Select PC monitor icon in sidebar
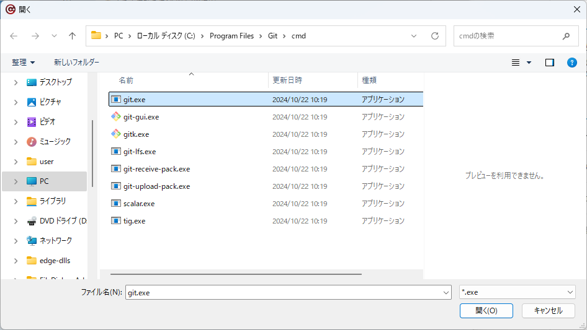Viewport: 587px width, 330px height. pos(32,181)
